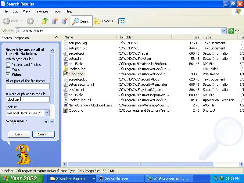
Task: Open the Tools menu
Action: coord(57,11)
